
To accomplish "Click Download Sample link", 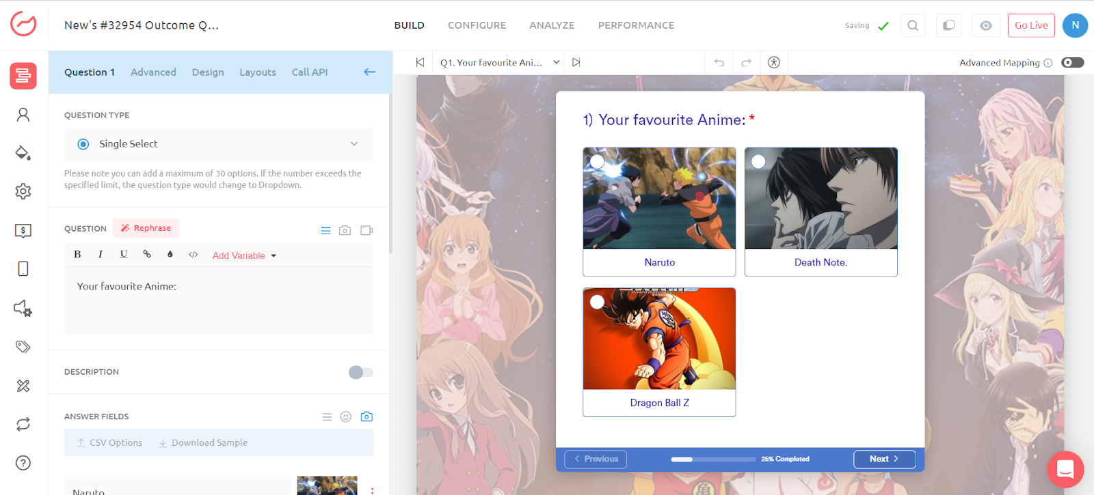I will pyautogui.click(x=203, y=442).
